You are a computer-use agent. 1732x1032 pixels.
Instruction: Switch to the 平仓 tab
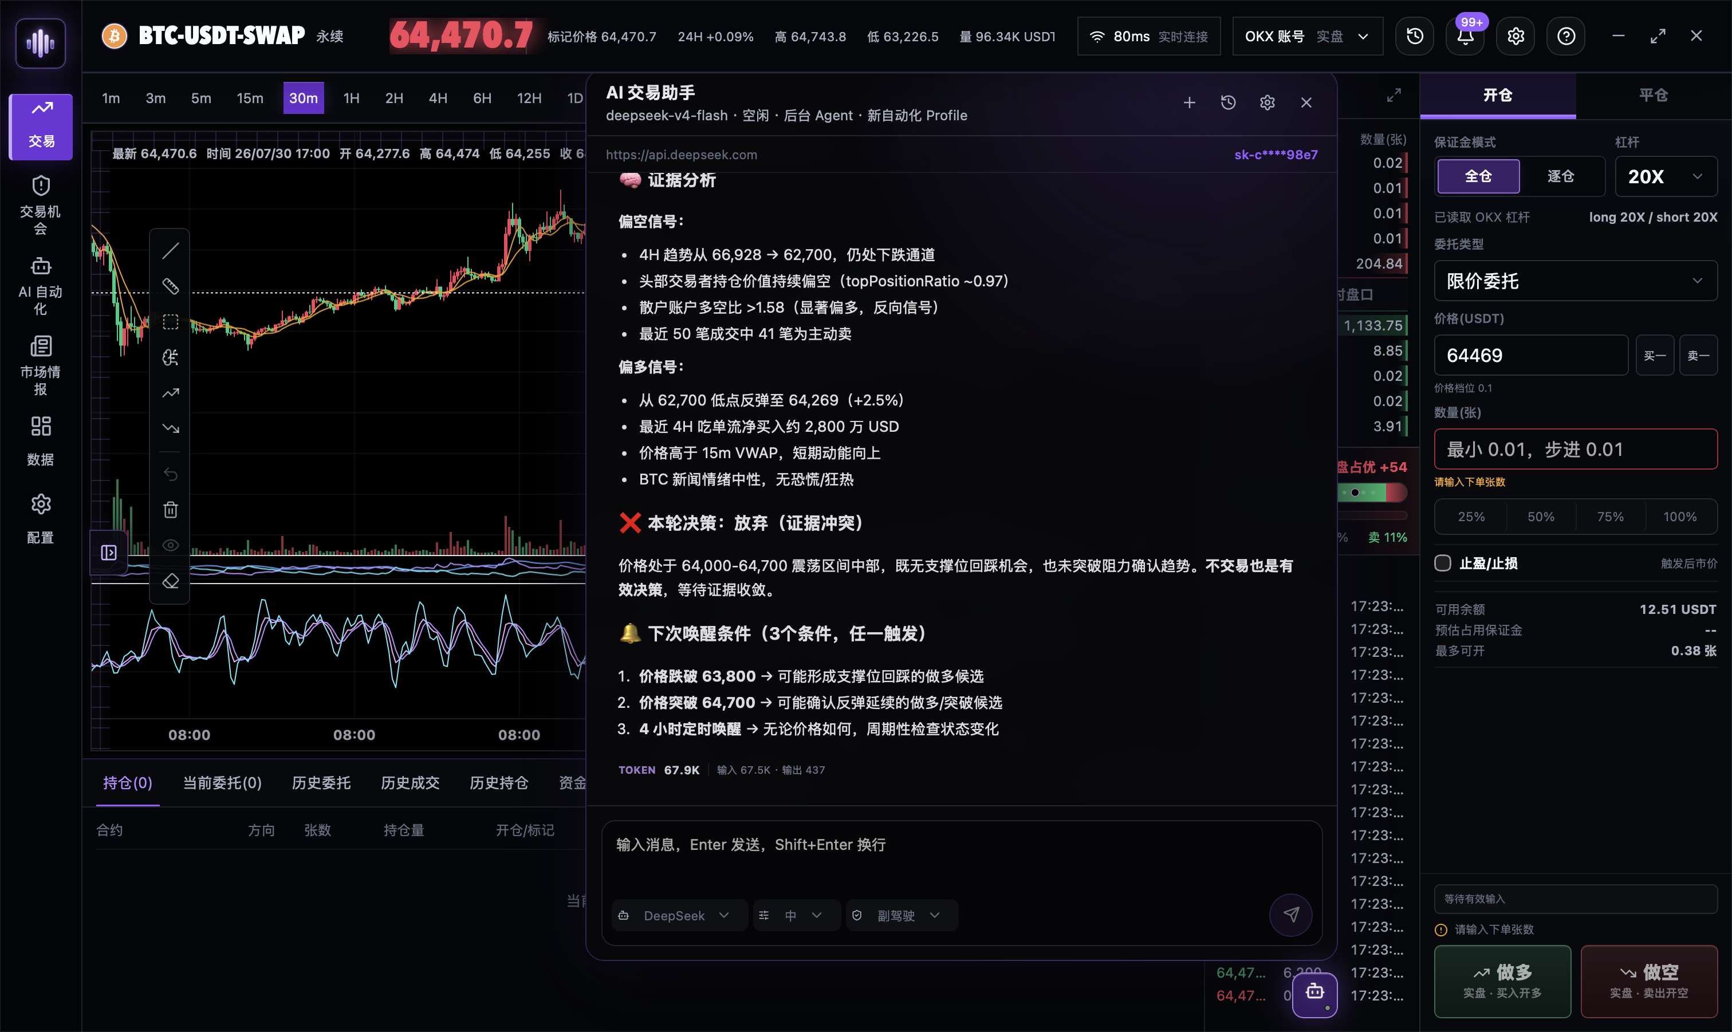click(1654, 95)
